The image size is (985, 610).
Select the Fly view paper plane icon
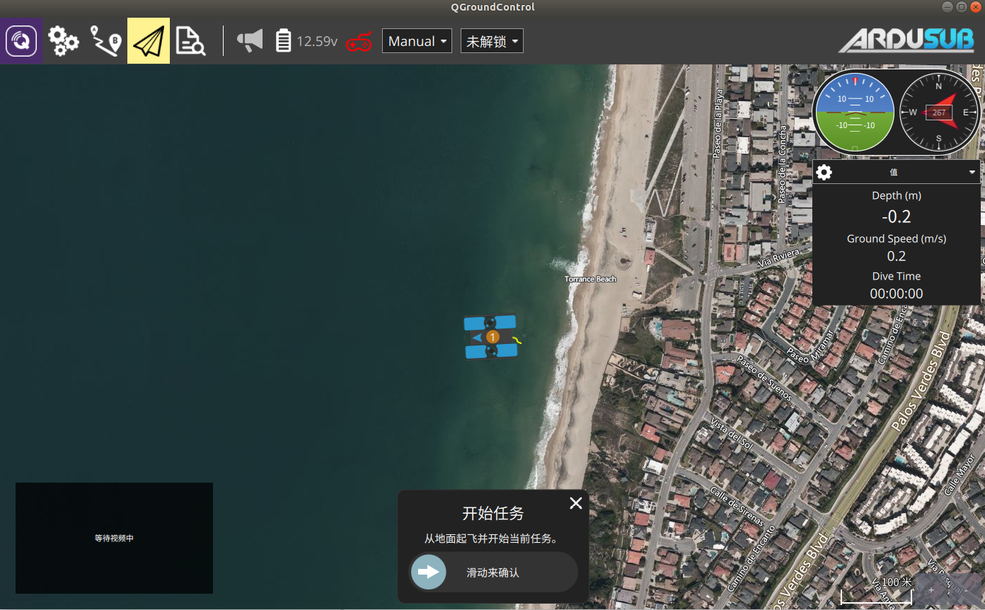[149, 41]
